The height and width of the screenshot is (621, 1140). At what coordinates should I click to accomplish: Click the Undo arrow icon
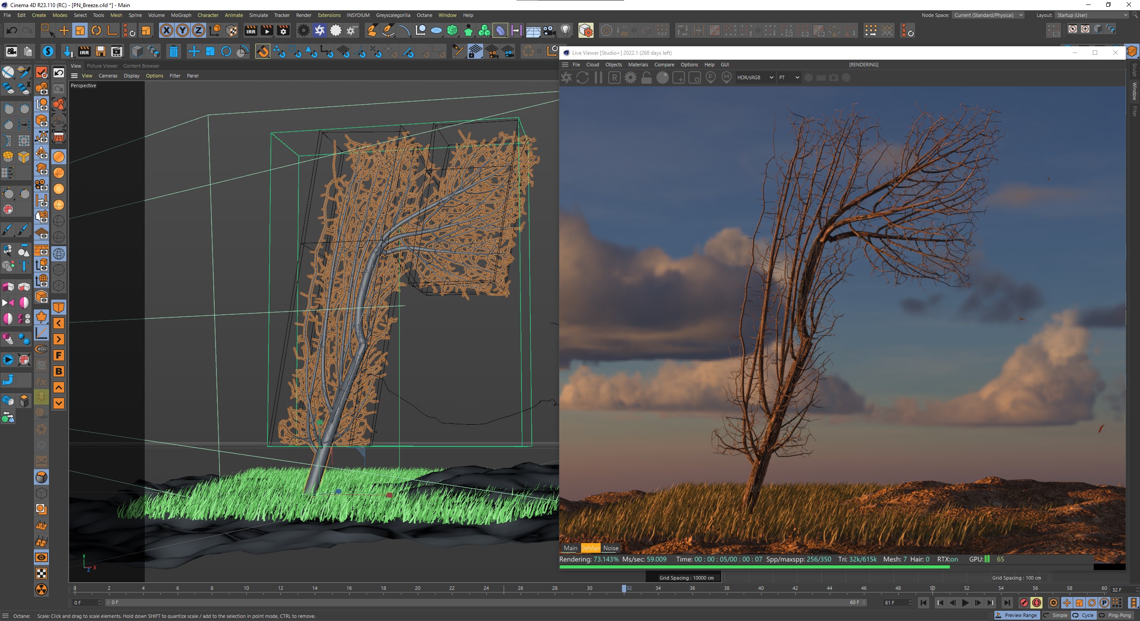[12, 31]
